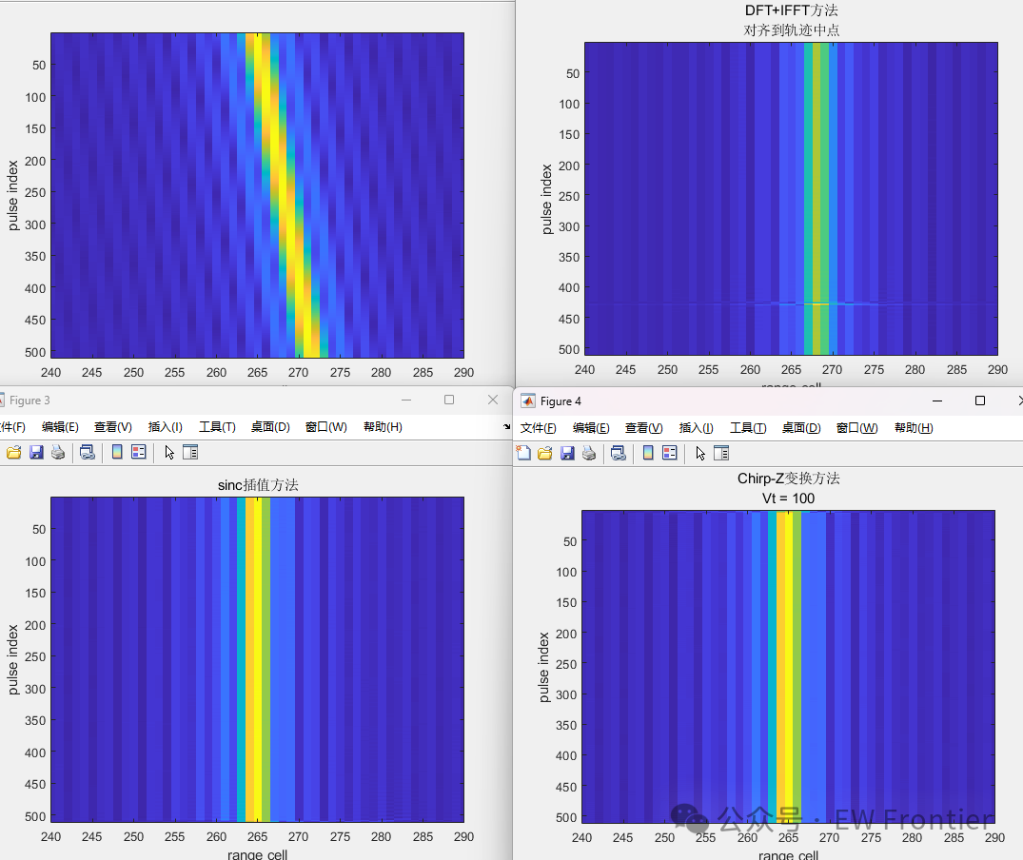Click the Save Figure icon in Figure 3
The height and width of the screenshot is (860, 1023).
pyautogui.click(x=36, y=453)
